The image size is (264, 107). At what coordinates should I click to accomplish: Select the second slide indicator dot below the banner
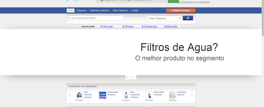(132, 77)
